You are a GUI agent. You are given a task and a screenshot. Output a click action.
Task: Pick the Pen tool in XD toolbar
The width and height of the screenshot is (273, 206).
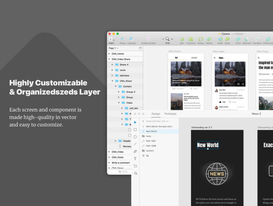(135, 151)
